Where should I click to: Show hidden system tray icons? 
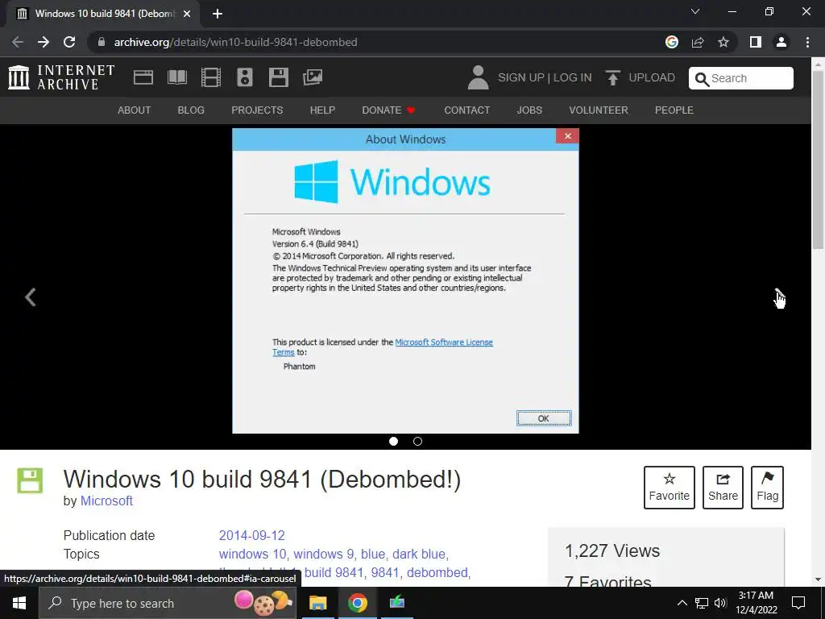click(x=682, y=603)
